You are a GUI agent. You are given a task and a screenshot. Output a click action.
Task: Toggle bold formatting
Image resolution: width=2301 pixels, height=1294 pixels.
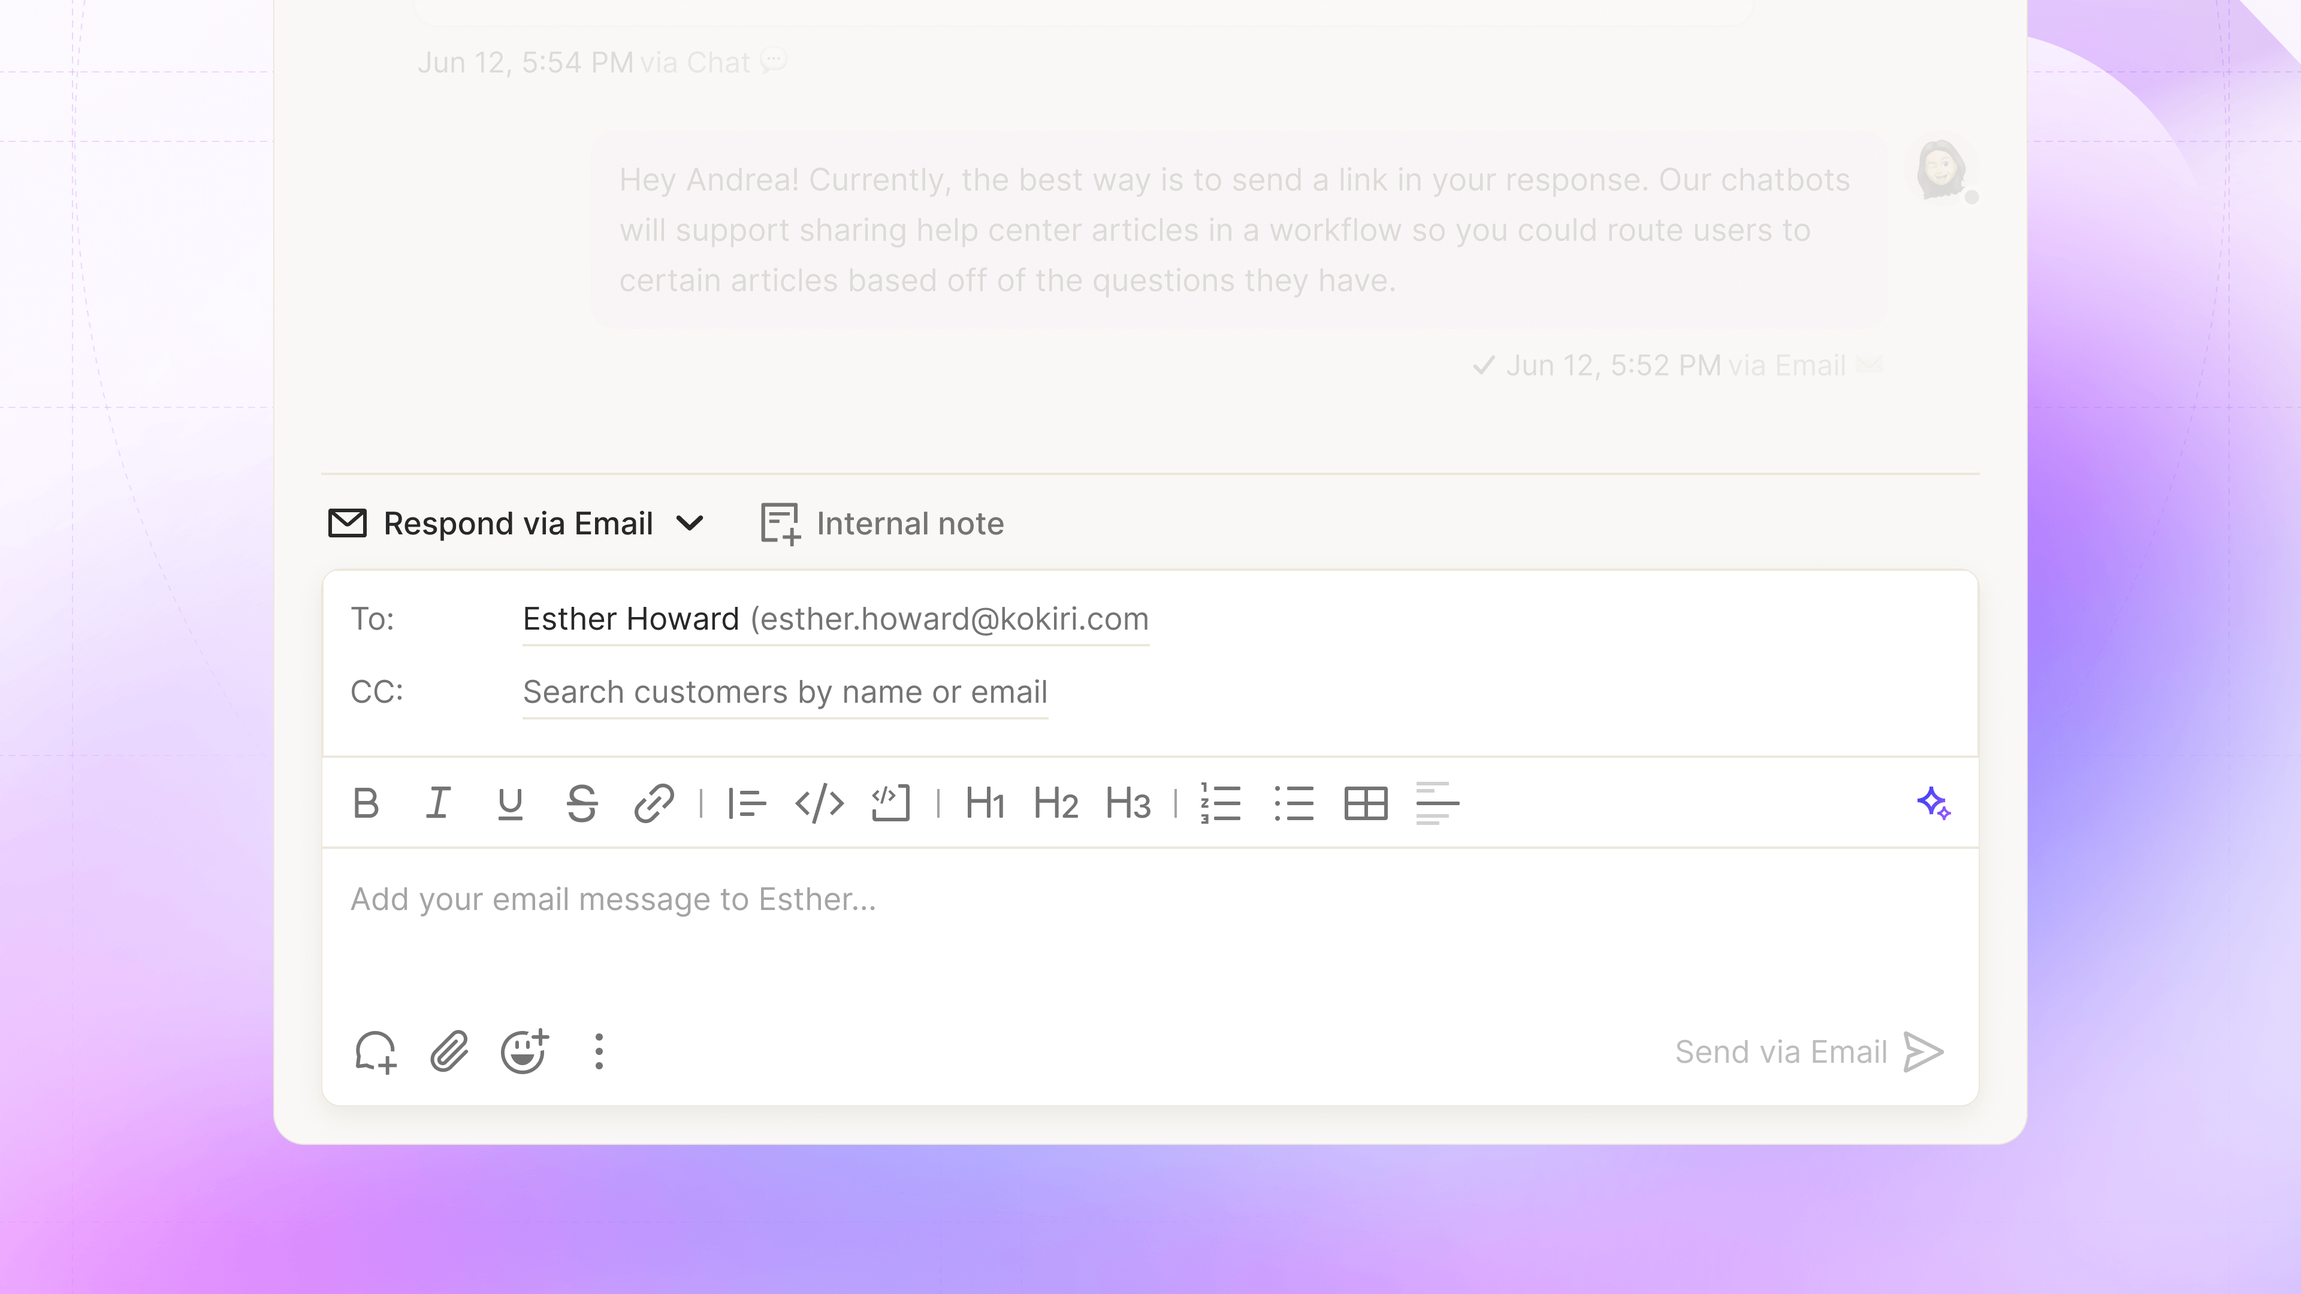point(366,803)
